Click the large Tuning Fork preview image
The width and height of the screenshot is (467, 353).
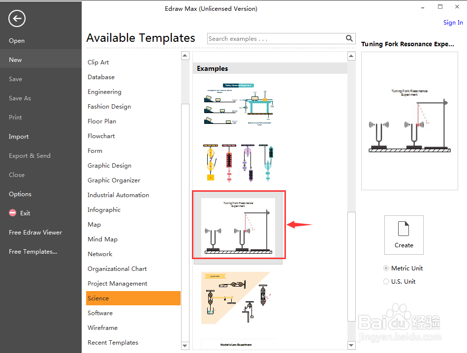409,121
